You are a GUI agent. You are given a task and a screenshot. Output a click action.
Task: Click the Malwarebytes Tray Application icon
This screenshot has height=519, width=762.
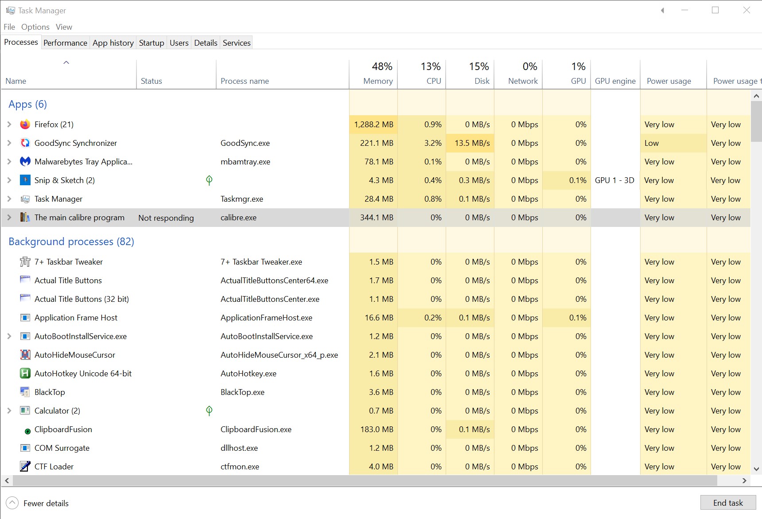point(25,162)
